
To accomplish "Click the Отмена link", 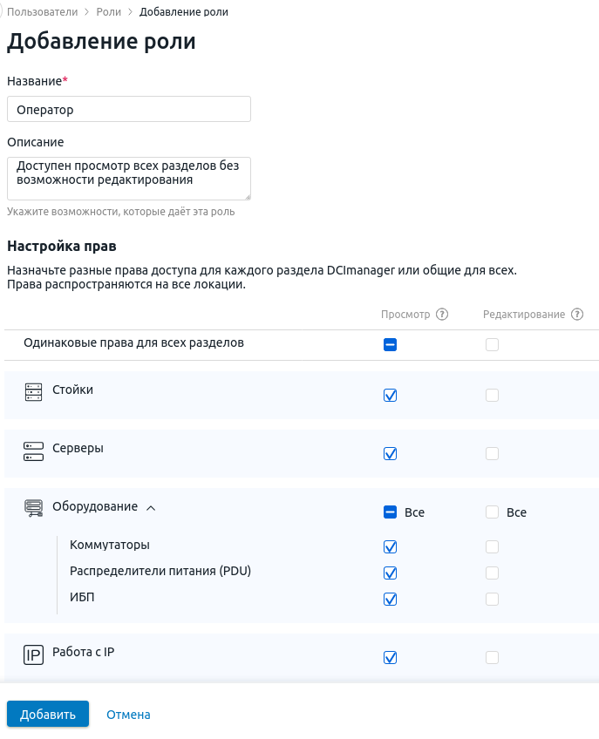I will [128, 715].
